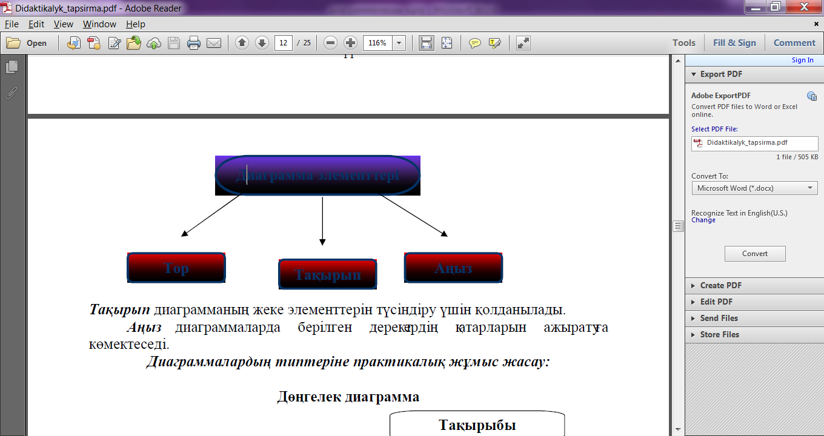The height and width of the screenshot is (436, 824).
Task: Click the Change language link
Action: pos(703,220)
